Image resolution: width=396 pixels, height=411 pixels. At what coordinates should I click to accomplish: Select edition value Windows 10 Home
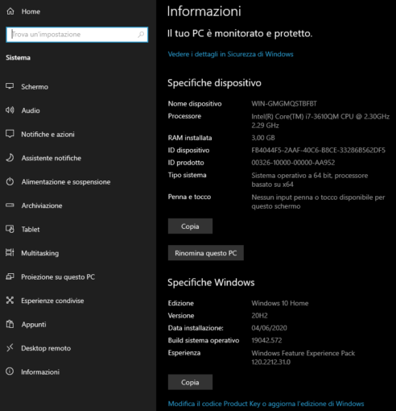[280, 303]
